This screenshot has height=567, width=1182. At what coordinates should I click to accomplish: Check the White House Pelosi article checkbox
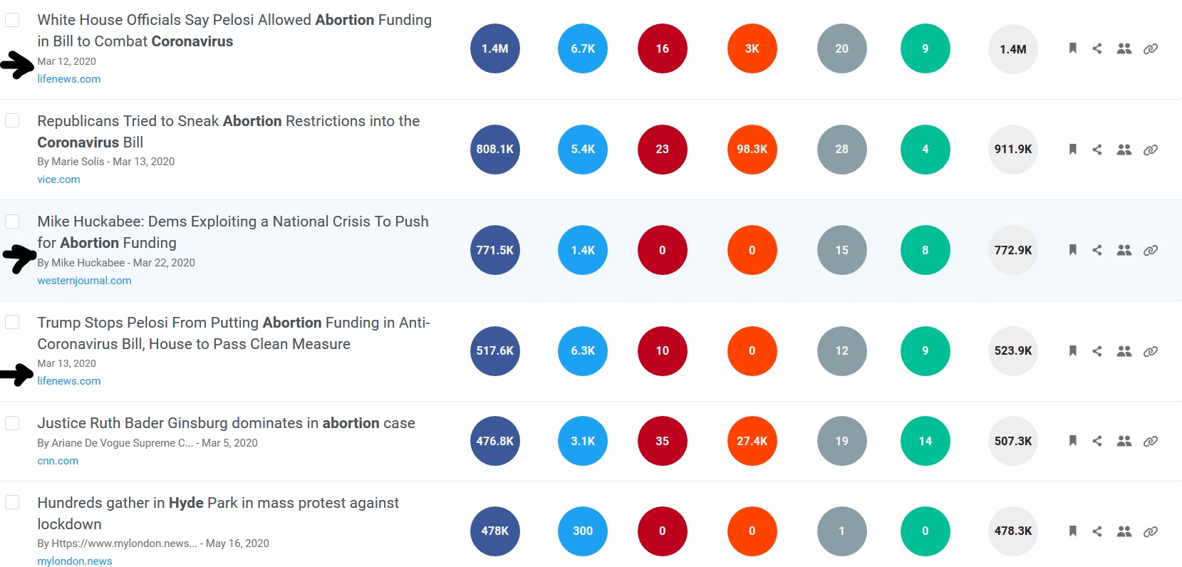pyautogui.click(x=11, y=20)
